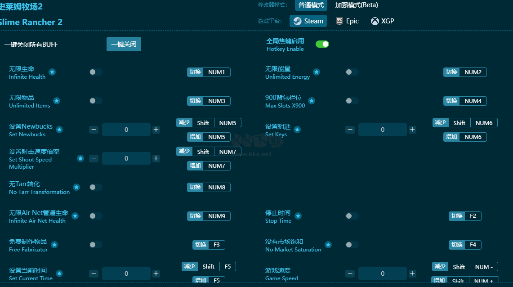Enable Stop Time toggle
513x287 pixels.
(x=352, y=216)
